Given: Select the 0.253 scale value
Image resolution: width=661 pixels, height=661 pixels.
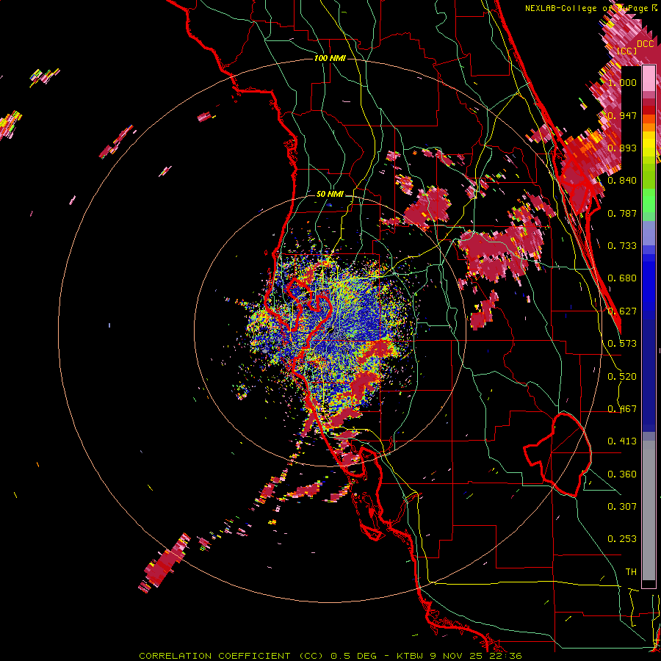Looking at the screenshot, I should pyautogui.click(x=622, y=539).
